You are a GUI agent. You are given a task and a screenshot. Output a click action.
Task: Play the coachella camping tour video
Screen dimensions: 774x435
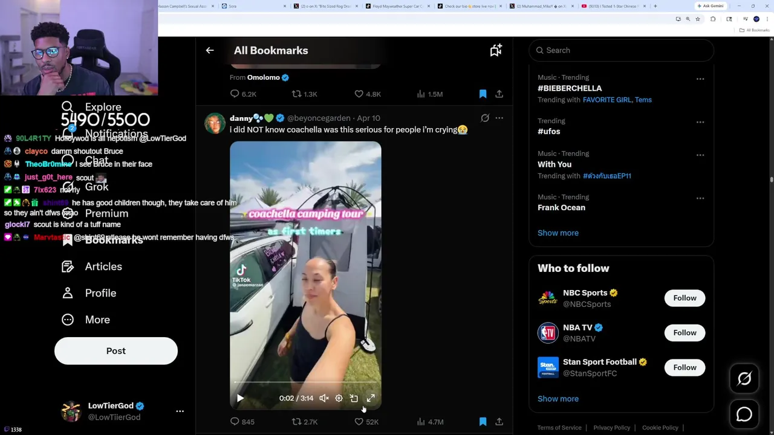240,398
